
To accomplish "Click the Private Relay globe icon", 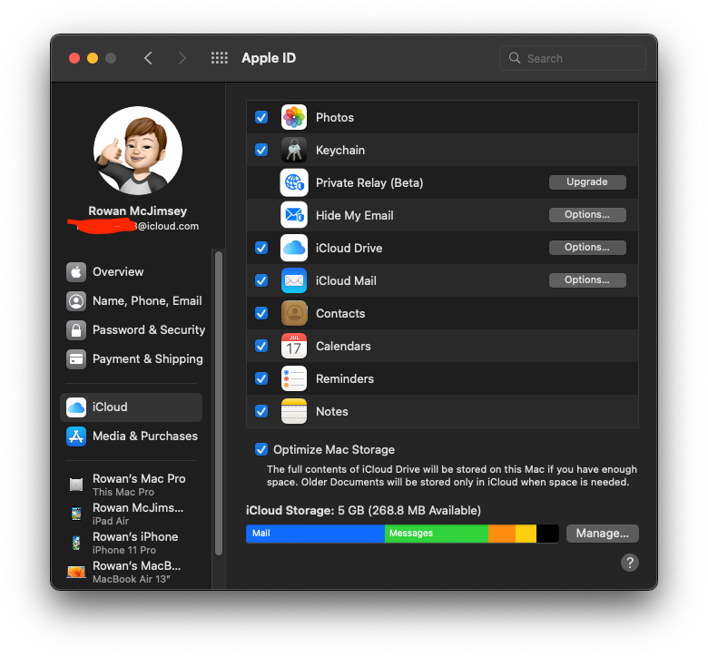I will tap(293, 182).
